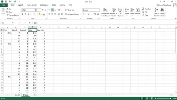177x100 pixels.
Task: Click the Format Painter brush
Action: [x=7, y=15]
